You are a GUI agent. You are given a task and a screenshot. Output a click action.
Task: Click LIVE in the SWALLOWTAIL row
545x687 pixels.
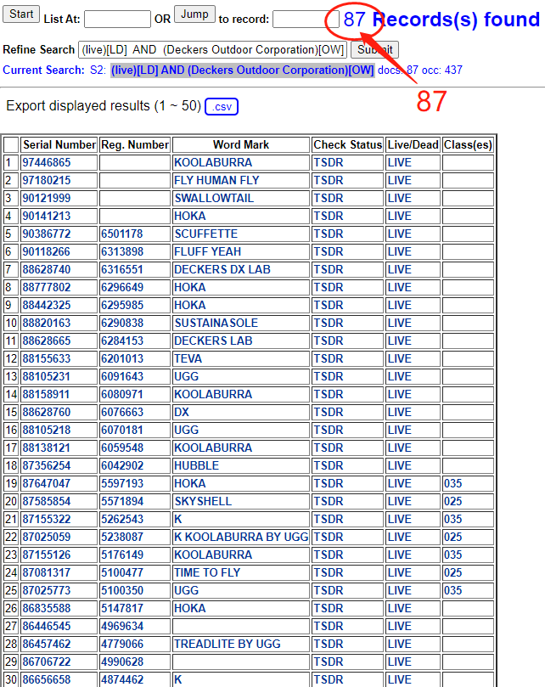399,198
